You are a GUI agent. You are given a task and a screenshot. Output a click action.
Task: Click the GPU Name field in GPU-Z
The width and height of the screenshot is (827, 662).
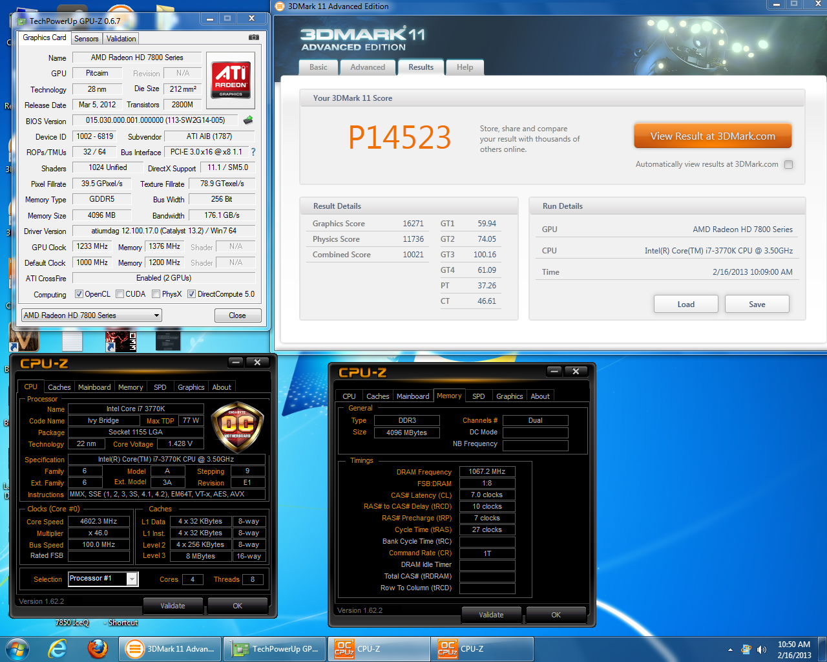(137, 58)
